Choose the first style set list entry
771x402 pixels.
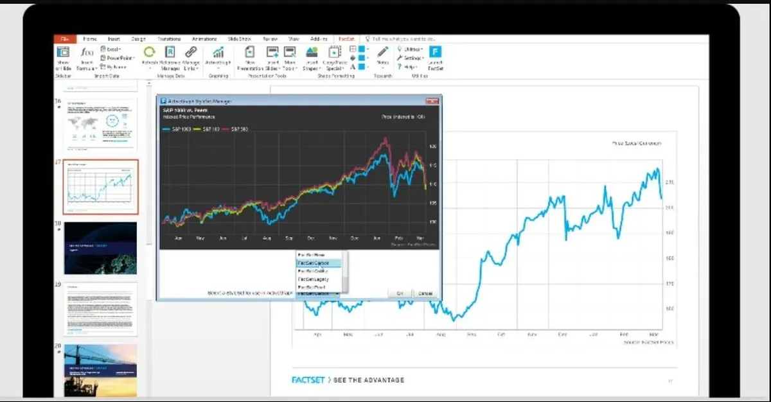[319, 255]
